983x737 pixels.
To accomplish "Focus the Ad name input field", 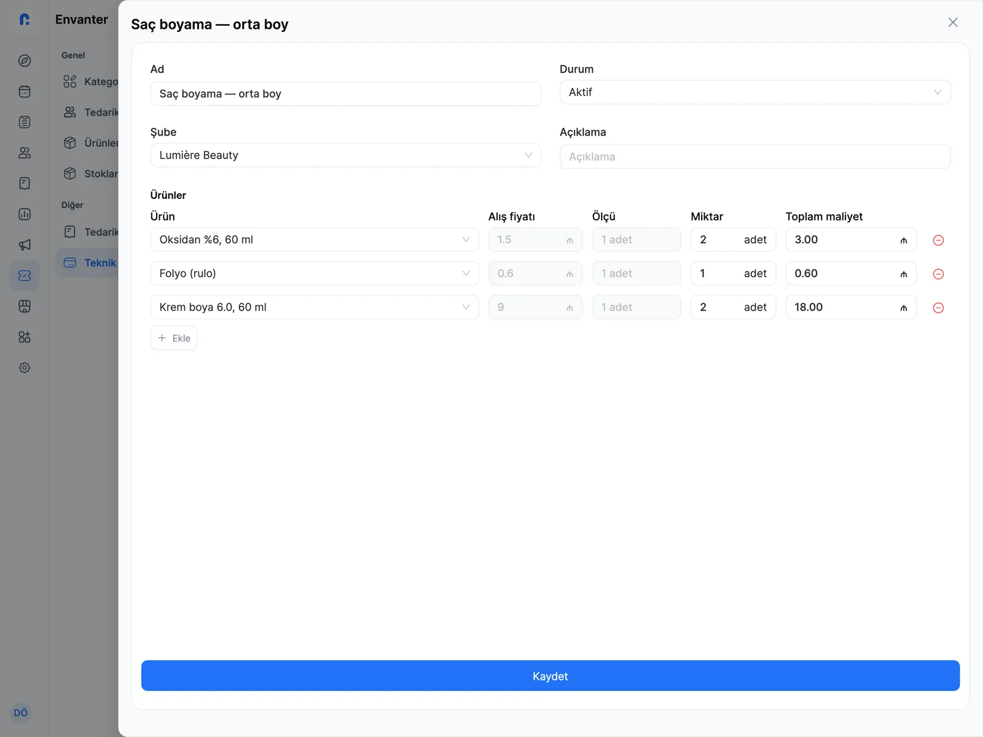I will [346, 94].
